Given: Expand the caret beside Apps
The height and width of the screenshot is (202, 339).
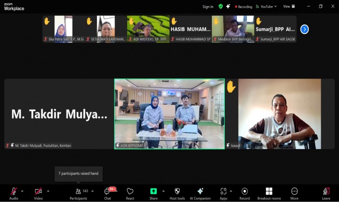Looking at the screenshot, I should click(231, 191).
